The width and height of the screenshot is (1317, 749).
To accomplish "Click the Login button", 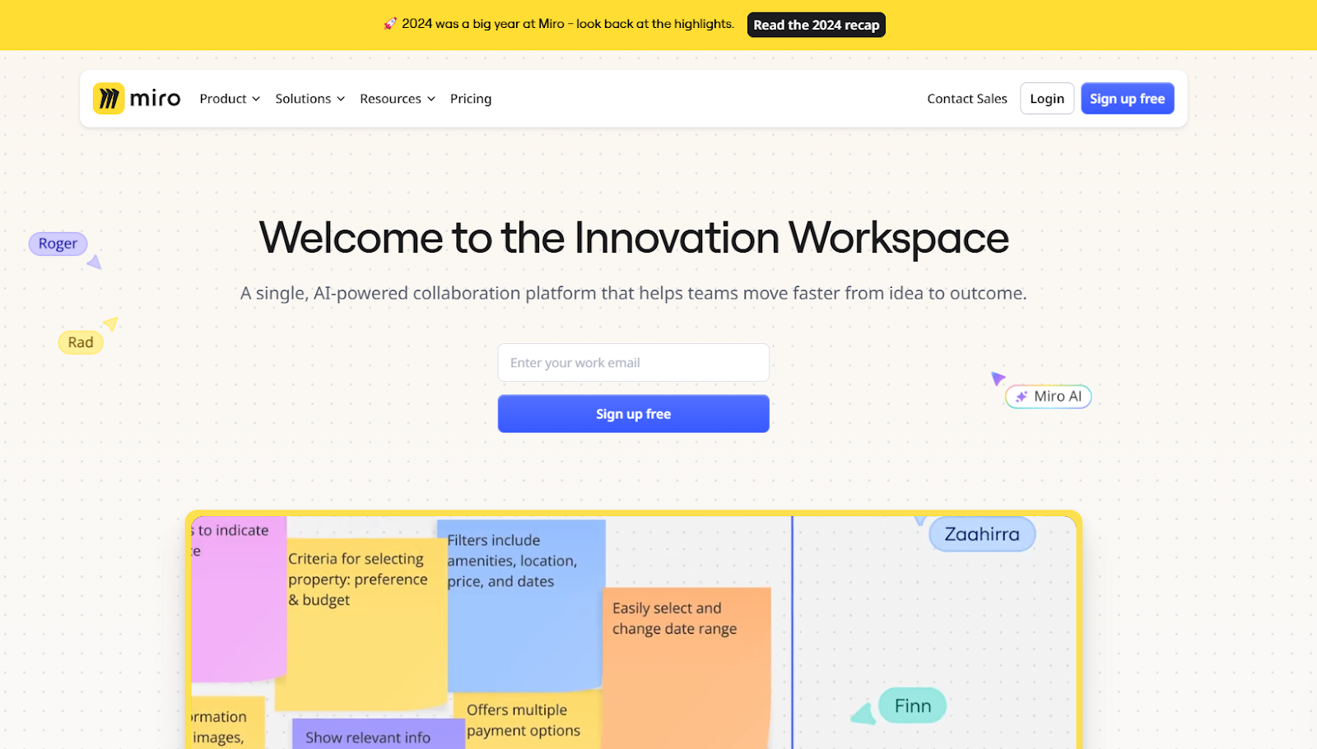I will [1047, 99].
